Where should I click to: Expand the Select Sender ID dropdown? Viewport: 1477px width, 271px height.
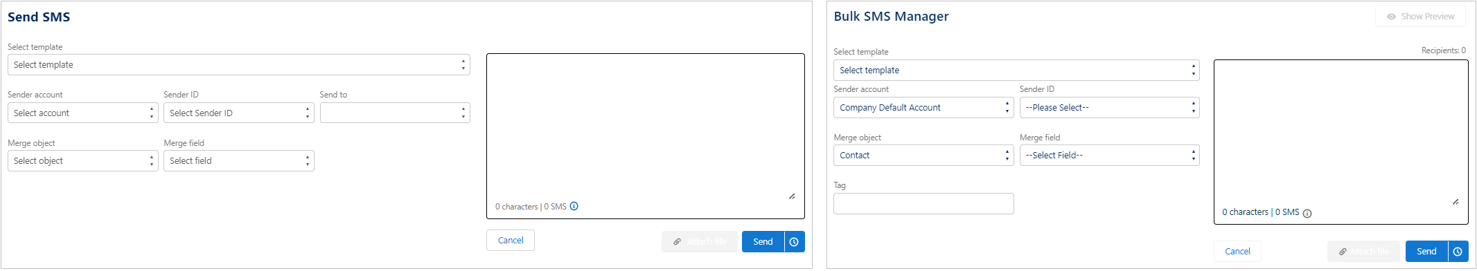239,113
